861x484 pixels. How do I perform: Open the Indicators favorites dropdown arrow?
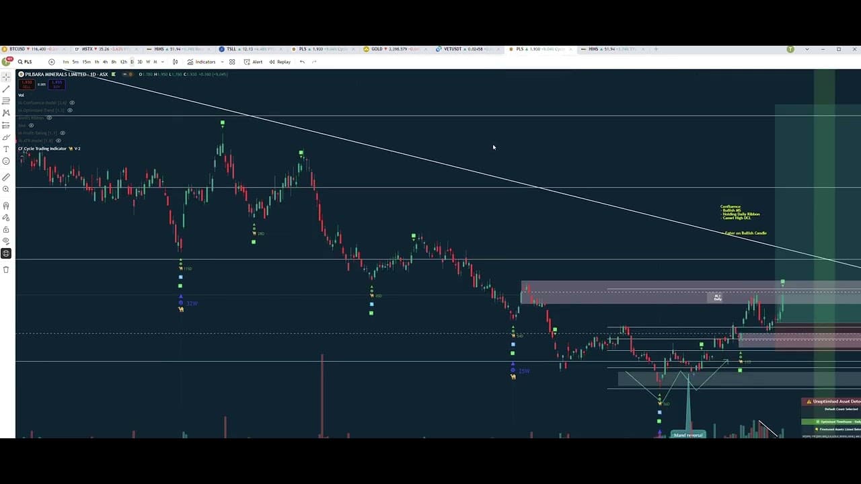point(221,62)
